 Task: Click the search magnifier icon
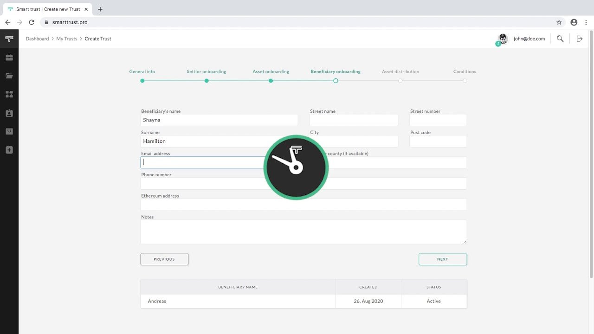[560, 39]
